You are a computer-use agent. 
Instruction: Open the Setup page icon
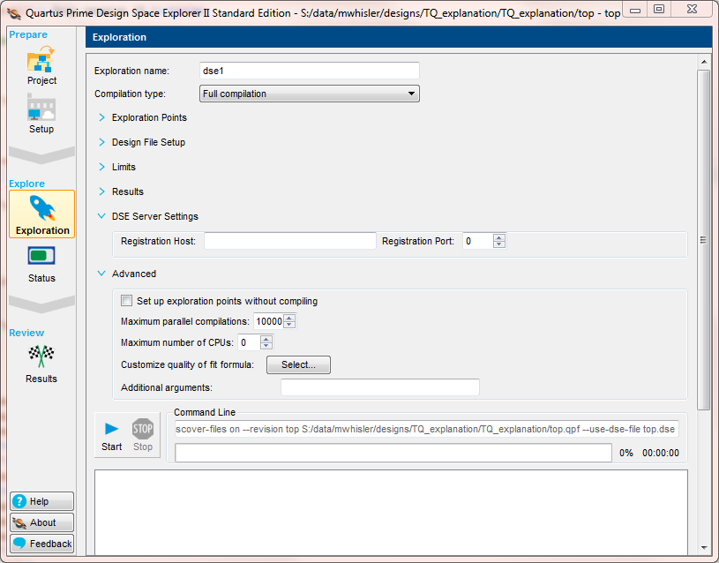tap(41, 109)
